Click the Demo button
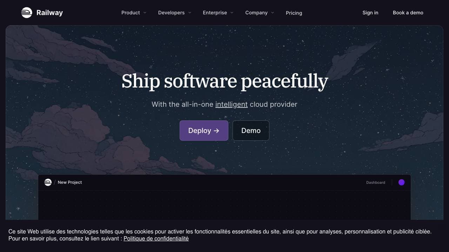 pyautogui.click(x=251, y=131)
